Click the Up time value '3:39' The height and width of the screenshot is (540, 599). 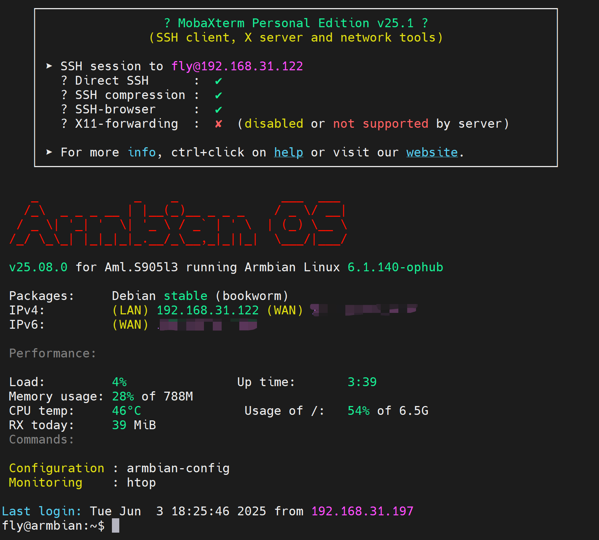tap(362, 382)
